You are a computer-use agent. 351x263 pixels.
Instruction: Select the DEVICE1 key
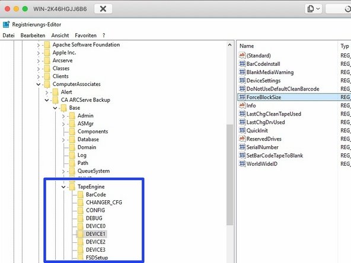95,234
